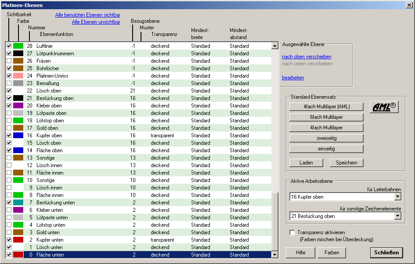415x264 pixels.
Task: Choose the zweiseitig layer set
Action: click(x=326, y=138)
